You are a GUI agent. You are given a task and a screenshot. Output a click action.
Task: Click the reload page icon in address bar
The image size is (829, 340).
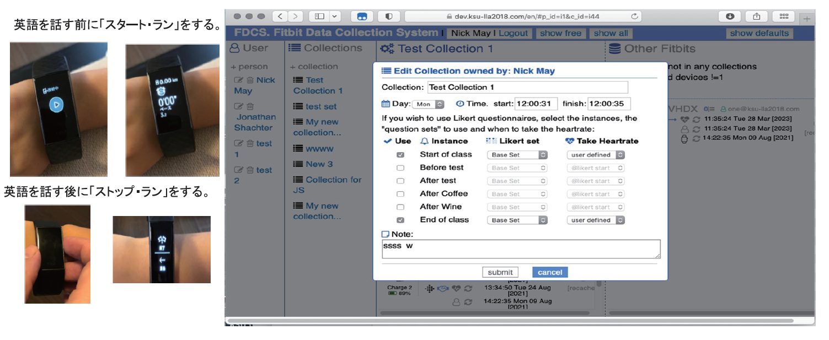(634, 17)
